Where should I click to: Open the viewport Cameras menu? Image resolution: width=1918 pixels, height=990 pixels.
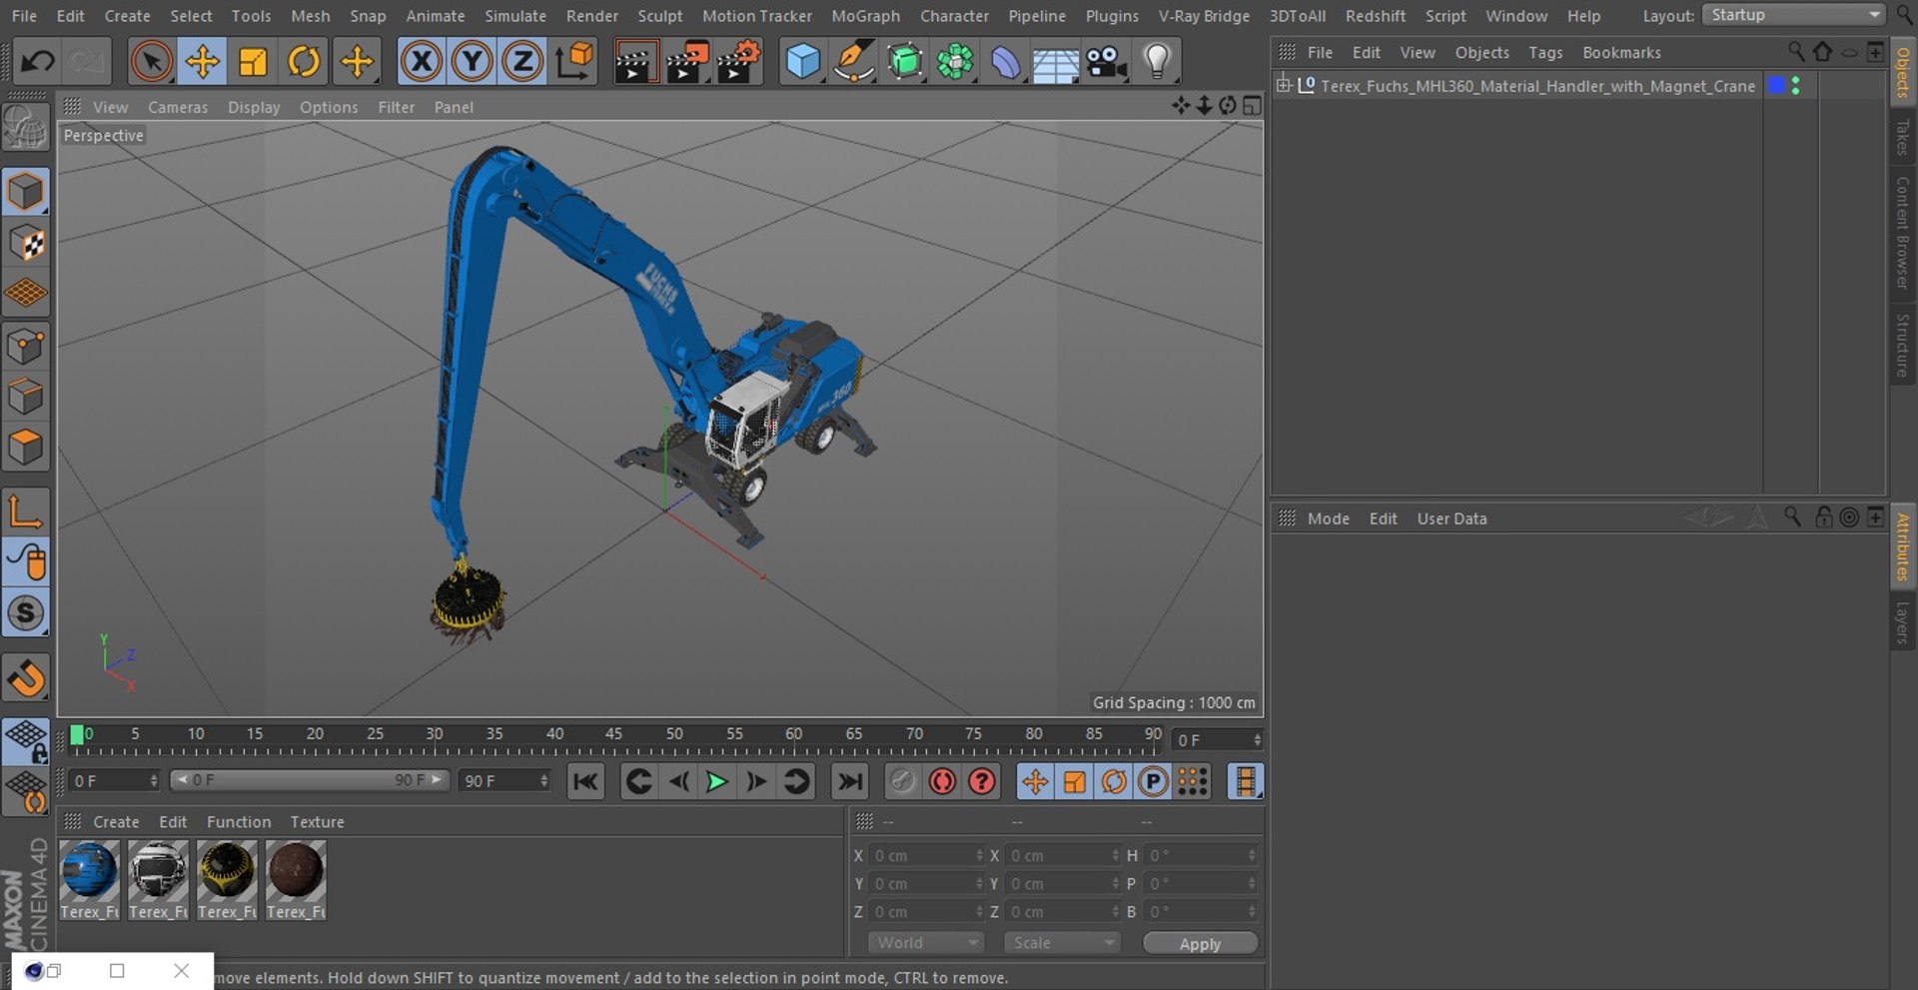pyautogui.click(x=178, y=107)
